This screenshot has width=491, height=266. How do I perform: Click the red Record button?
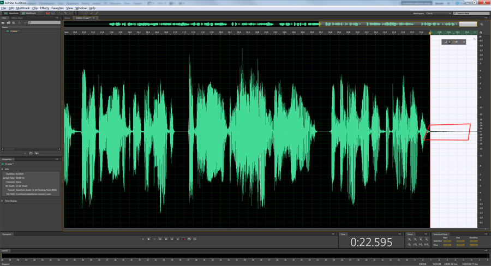pyautogui.click(x=183, y=239)
